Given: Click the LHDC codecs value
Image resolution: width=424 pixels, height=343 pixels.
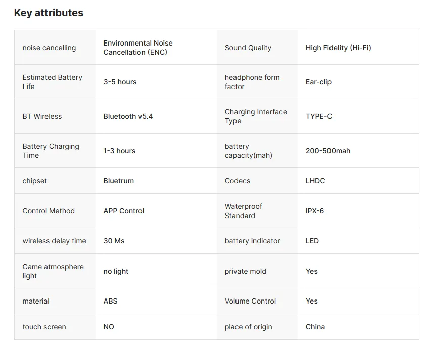Looking at the screenshot, I should (x=315, y=181).
